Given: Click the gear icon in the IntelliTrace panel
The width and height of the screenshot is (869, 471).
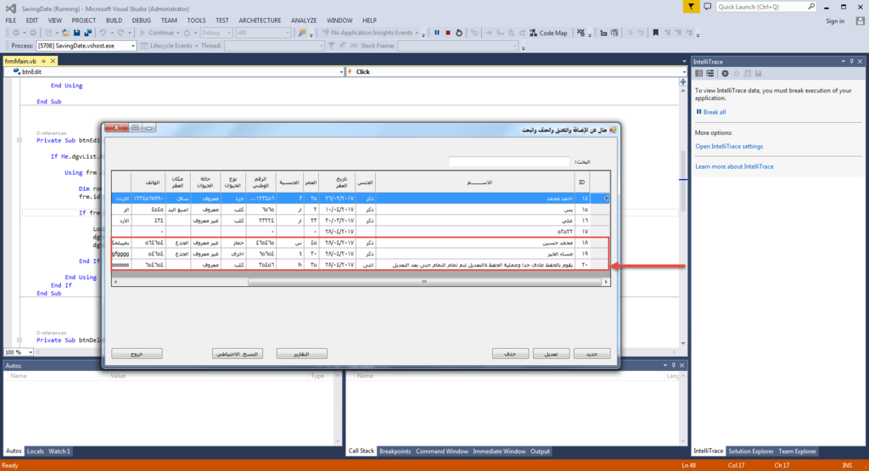Looking at the screenshot, I should 725,74.
